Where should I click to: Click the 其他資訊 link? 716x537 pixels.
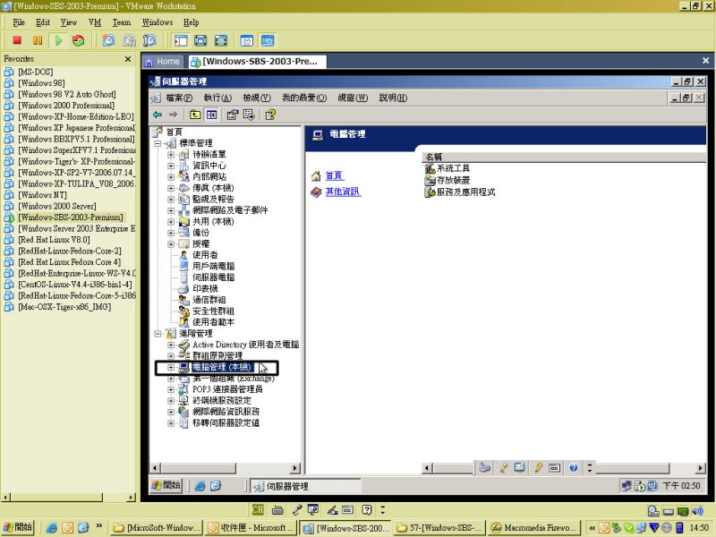pyautogui.click(x=343, y=192)
